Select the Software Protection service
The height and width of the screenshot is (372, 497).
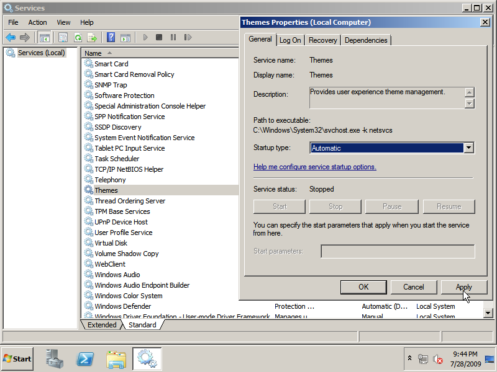124,95
